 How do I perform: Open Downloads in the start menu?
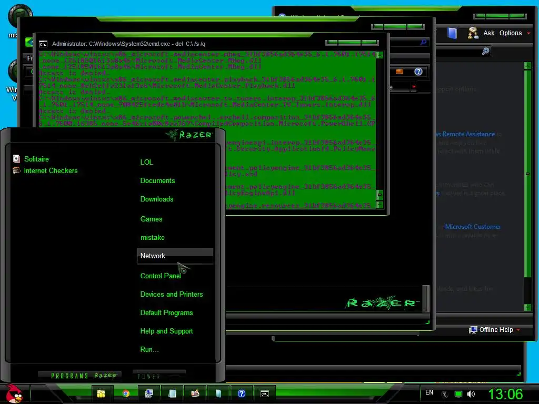point(157,199)
